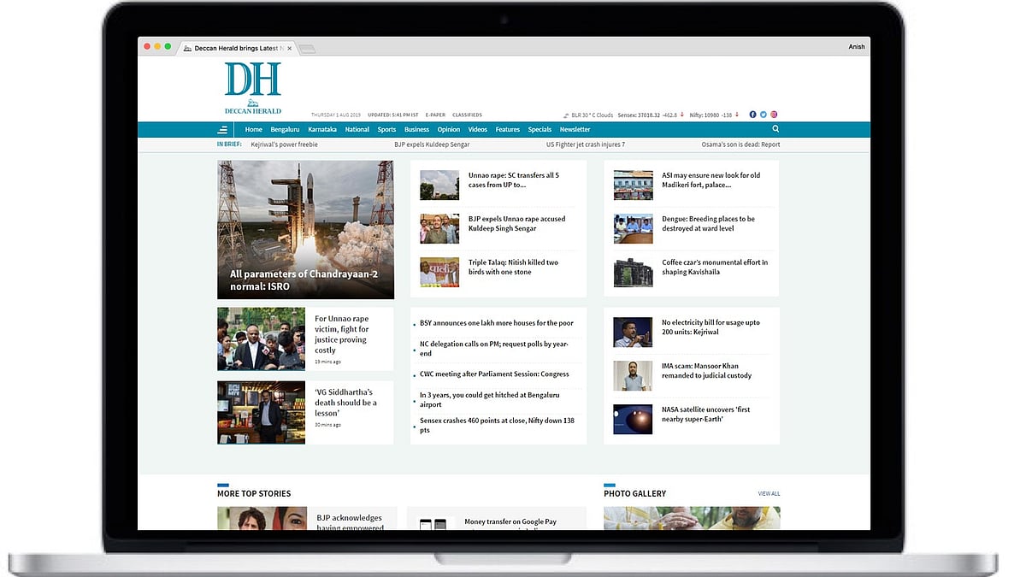
Task: Open the CLASSIFIEDS link
Action: coord(467,115)
